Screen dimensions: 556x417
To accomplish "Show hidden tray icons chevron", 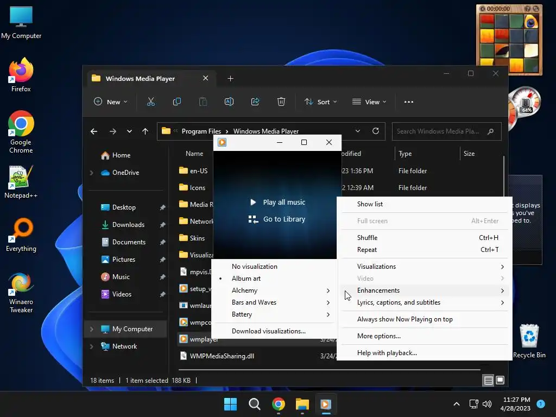I will point(457,404).
